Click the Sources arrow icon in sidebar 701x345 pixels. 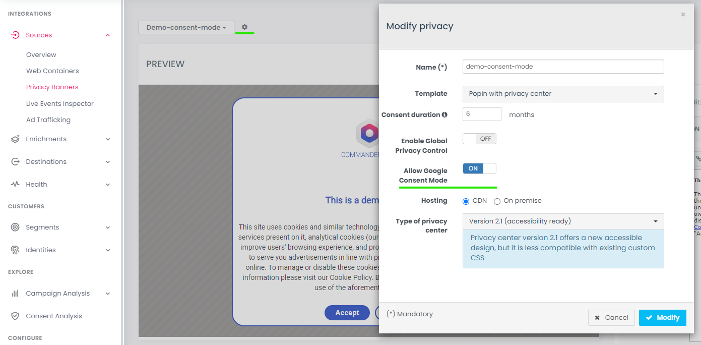pyautogui.click(x=15, y=35)
